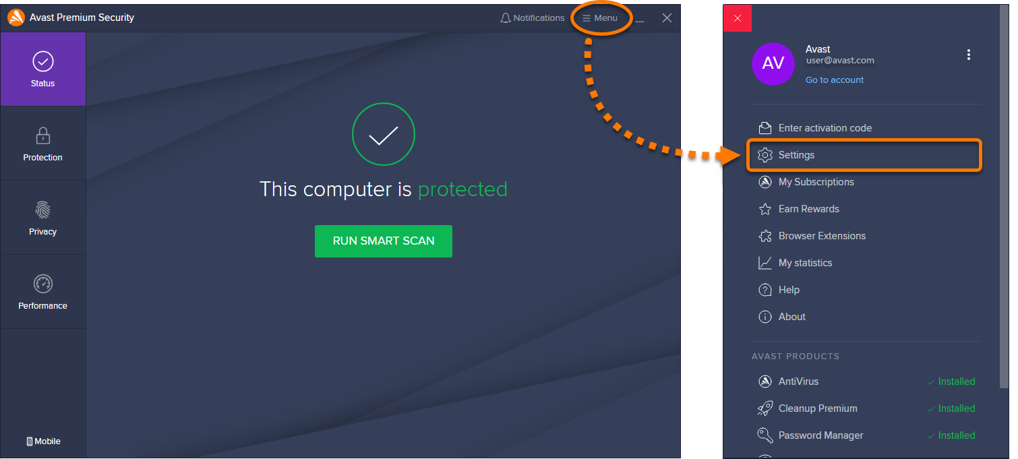Close the menu panel with red X
The height and width of the screenshot is (459, 1018).
point(738,18)
